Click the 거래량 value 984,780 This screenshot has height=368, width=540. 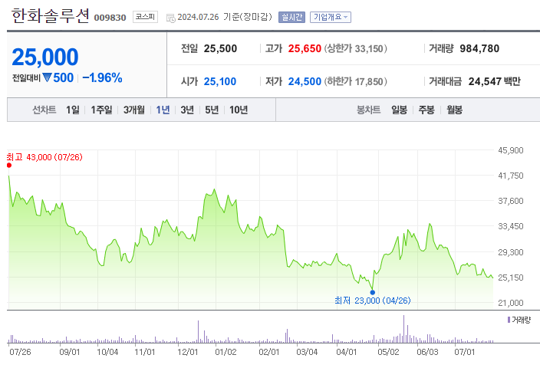click(479, 48)
